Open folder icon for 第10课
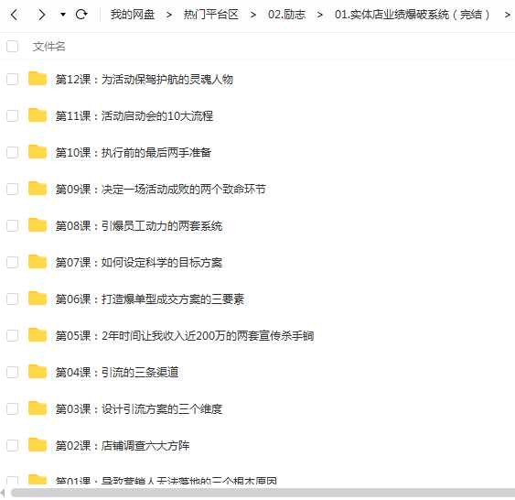 coord(38,152)
